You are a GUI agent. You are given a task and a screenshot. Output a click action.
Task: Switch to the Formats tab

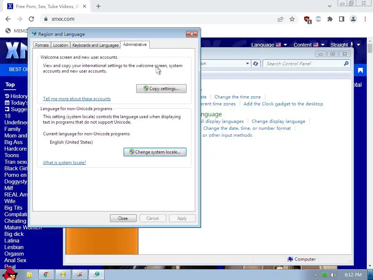pyautogui.click(x=42, y=45)
